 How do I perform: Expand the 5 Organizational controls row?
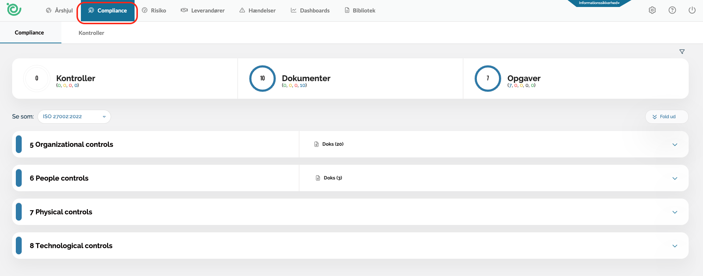(x=674, y=145)
